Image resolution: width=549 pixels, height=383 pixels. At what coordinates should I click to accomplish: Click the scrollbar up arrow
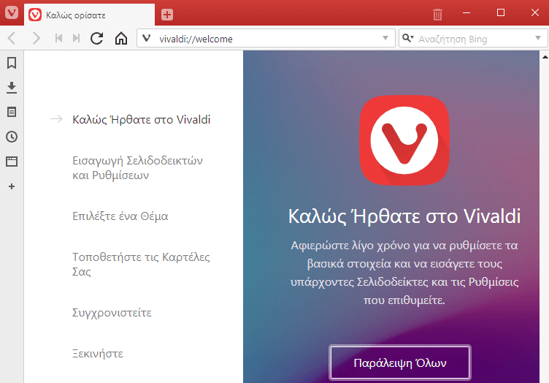pyautogui.click(x=545, y=56)
